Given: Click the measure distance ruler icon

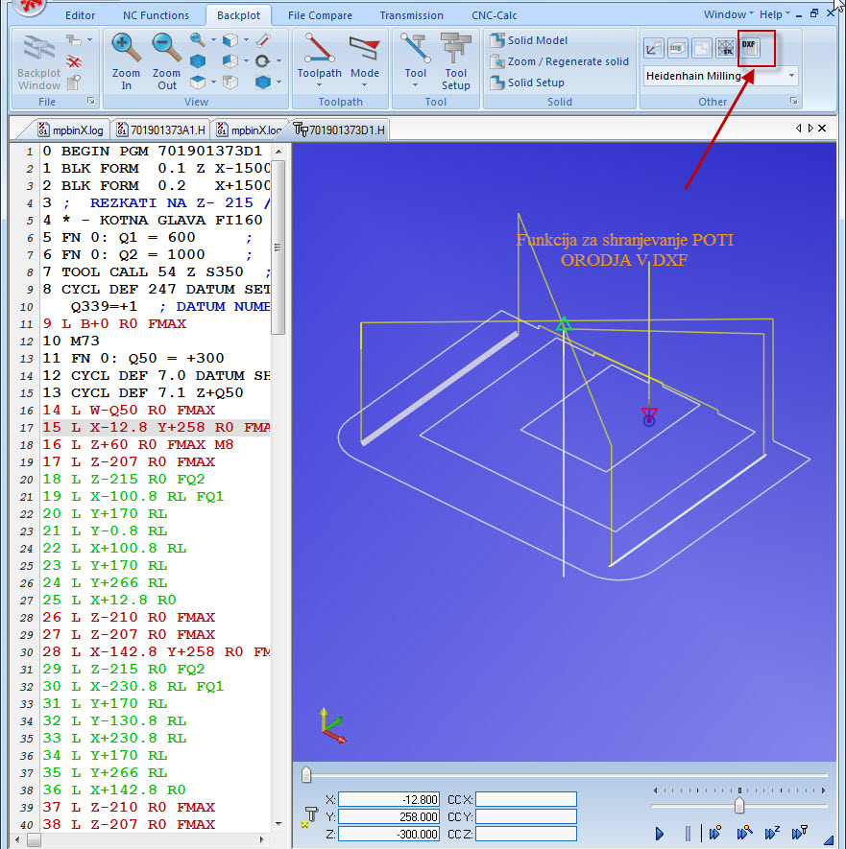Looking at the screenshot, I should pyautogui.click(x=263, y=39).
